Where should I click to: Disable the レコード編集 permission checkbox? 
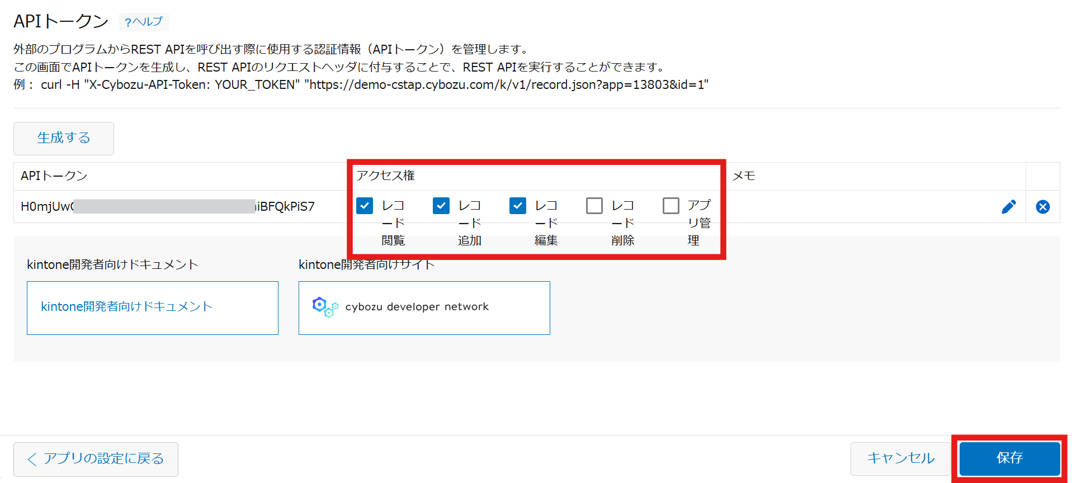[518, 206]
